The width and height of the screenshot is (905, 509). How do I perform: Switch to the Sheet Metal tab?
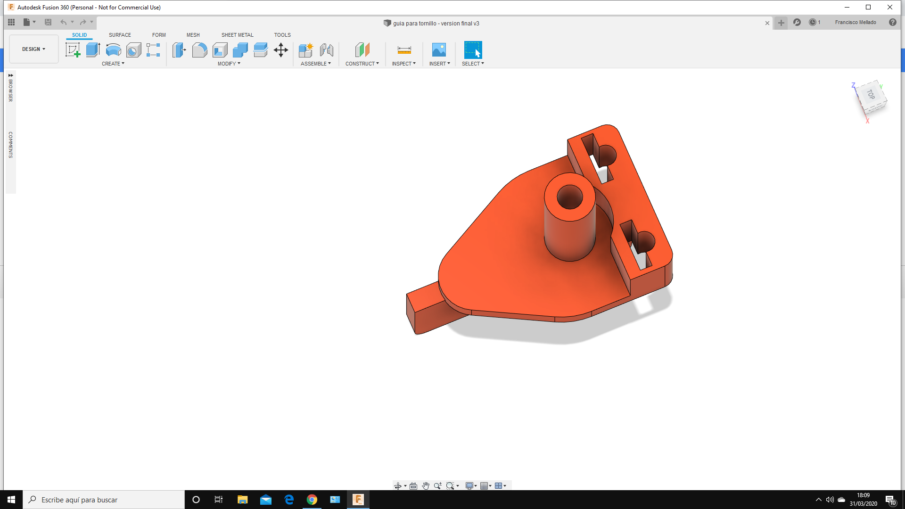[237, 35]
